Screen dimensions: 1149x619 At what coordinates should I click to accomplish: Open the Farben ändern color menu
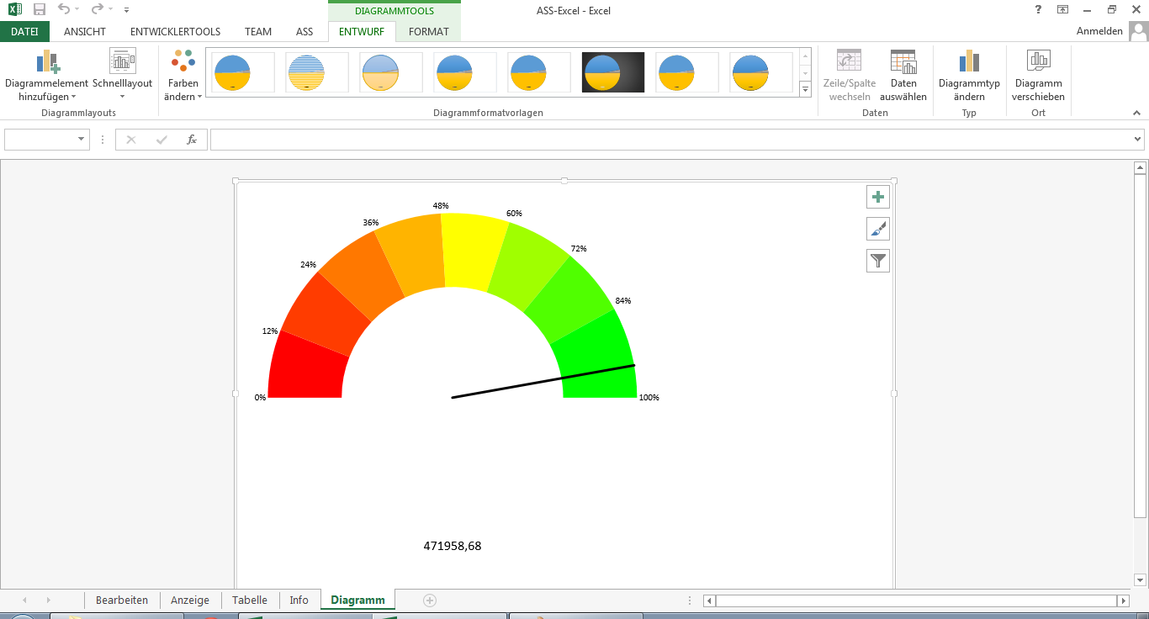tap(183, 76)
